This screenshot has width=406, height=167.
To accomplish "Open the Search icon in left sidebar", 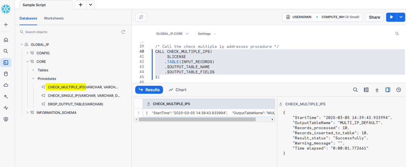I will click(6, 51).
